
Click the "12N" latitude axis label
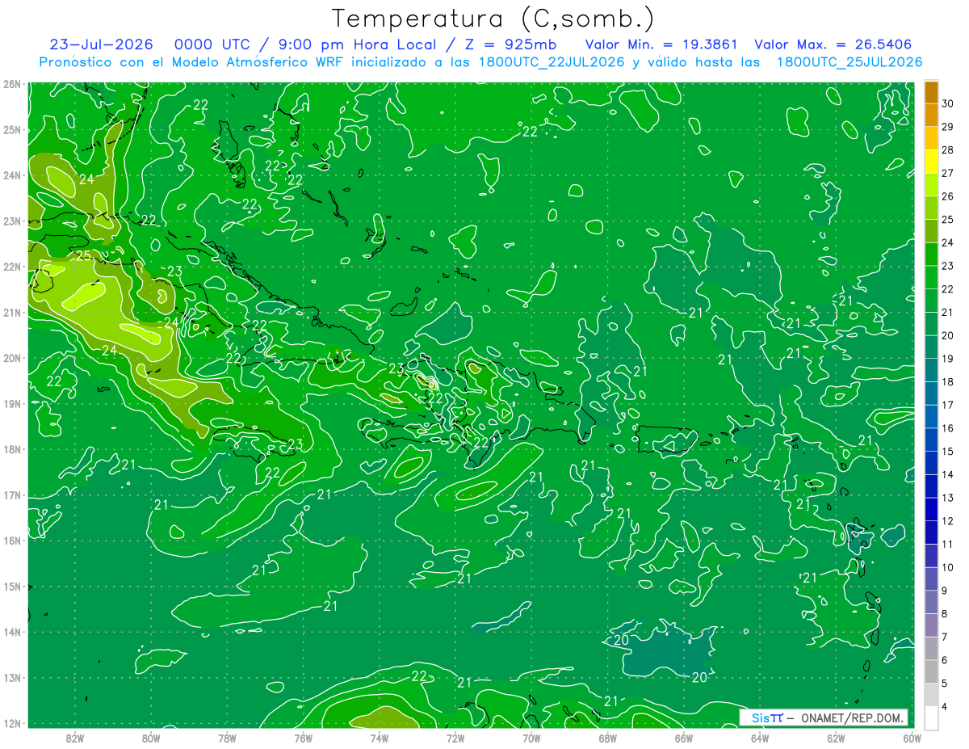11,723
